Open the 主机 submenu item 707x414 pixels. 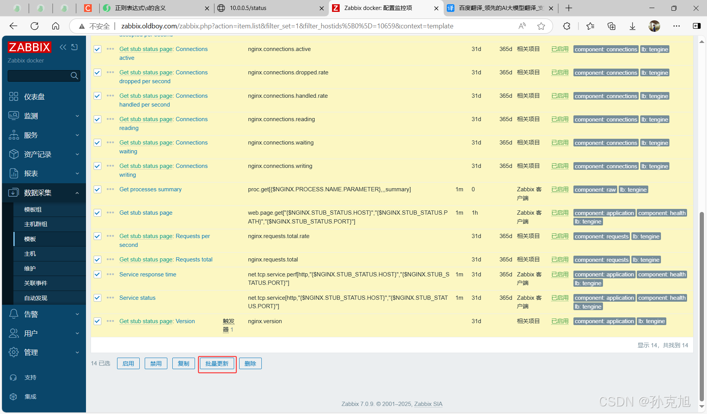point(50,253)
